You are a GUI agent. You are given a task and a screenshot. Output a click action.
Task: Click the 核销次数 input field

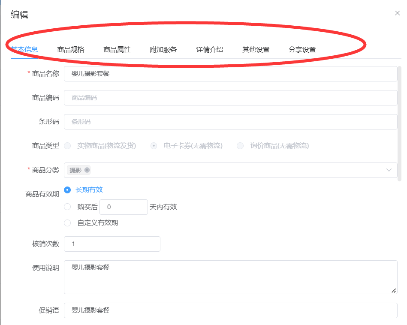coord(112,244)
